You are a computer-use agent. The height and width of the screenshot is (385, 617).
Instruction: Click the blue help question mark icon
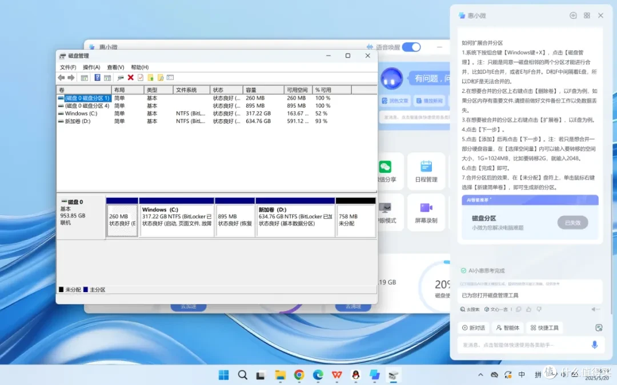tap(97, 78)
